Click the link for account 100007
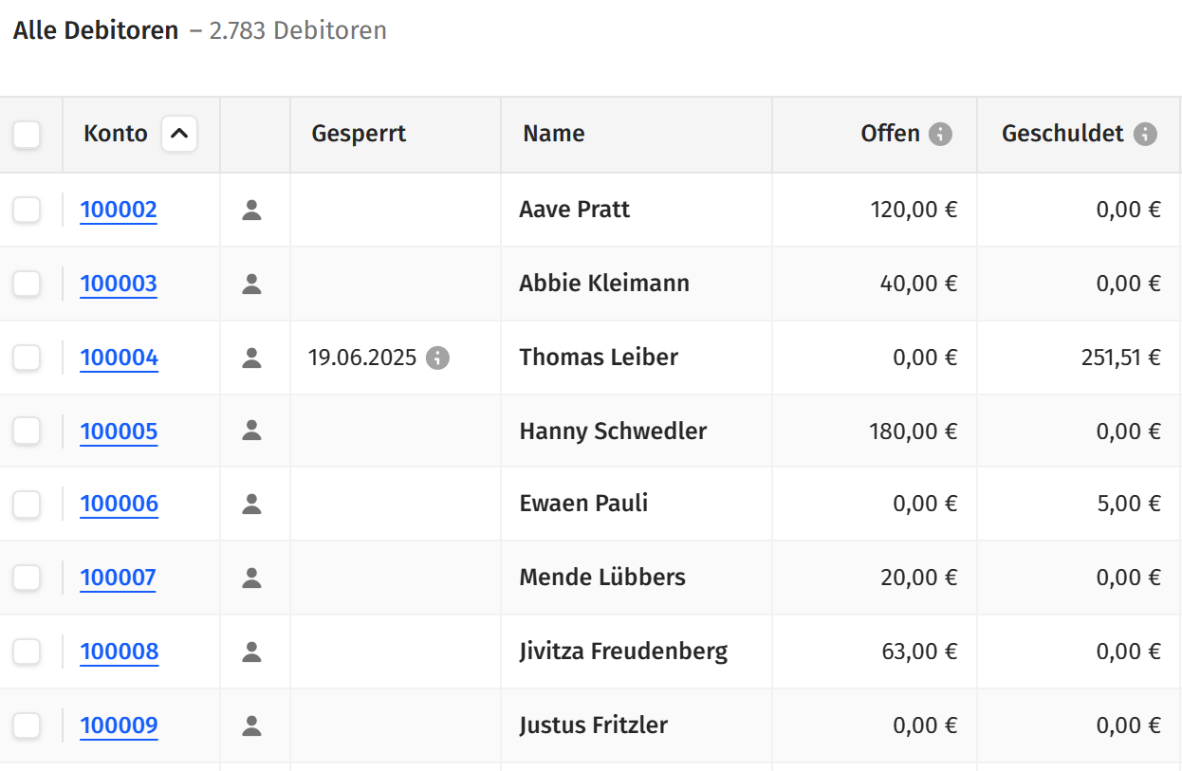 [x=118, y=577]
